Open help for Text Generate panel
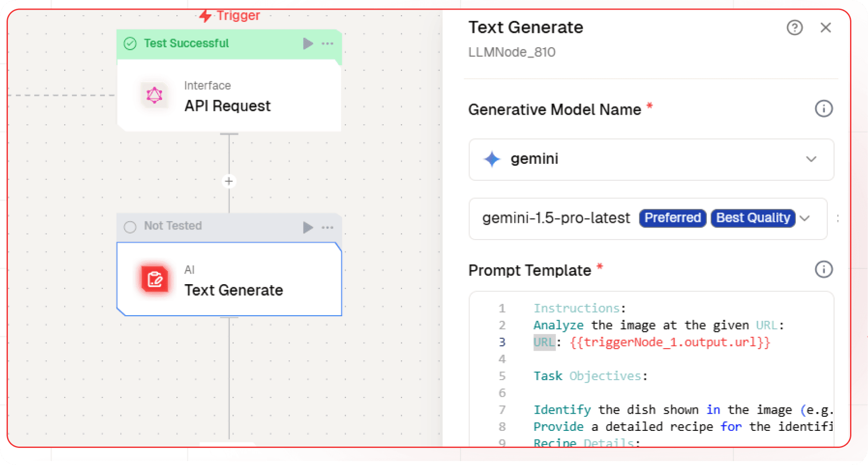This screenshot has width=868, height=465. pyautogui.click(x=794, y=28)
